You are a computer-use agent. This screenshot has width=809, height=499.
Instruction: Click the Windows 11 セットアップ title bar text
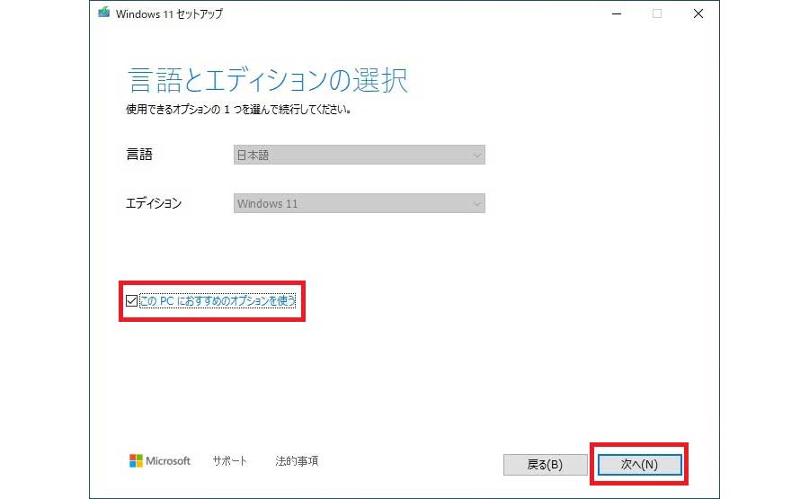coord(170,13)
